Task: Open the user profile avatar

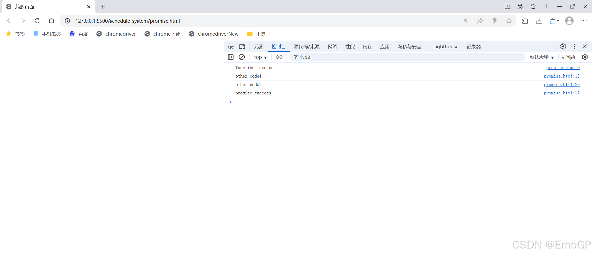Action: (x=569, y=21)
